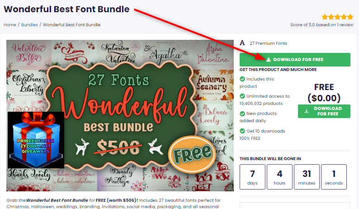
Task: Click green checkmark beside Get 10 downloads
Action: coord(242,131)
